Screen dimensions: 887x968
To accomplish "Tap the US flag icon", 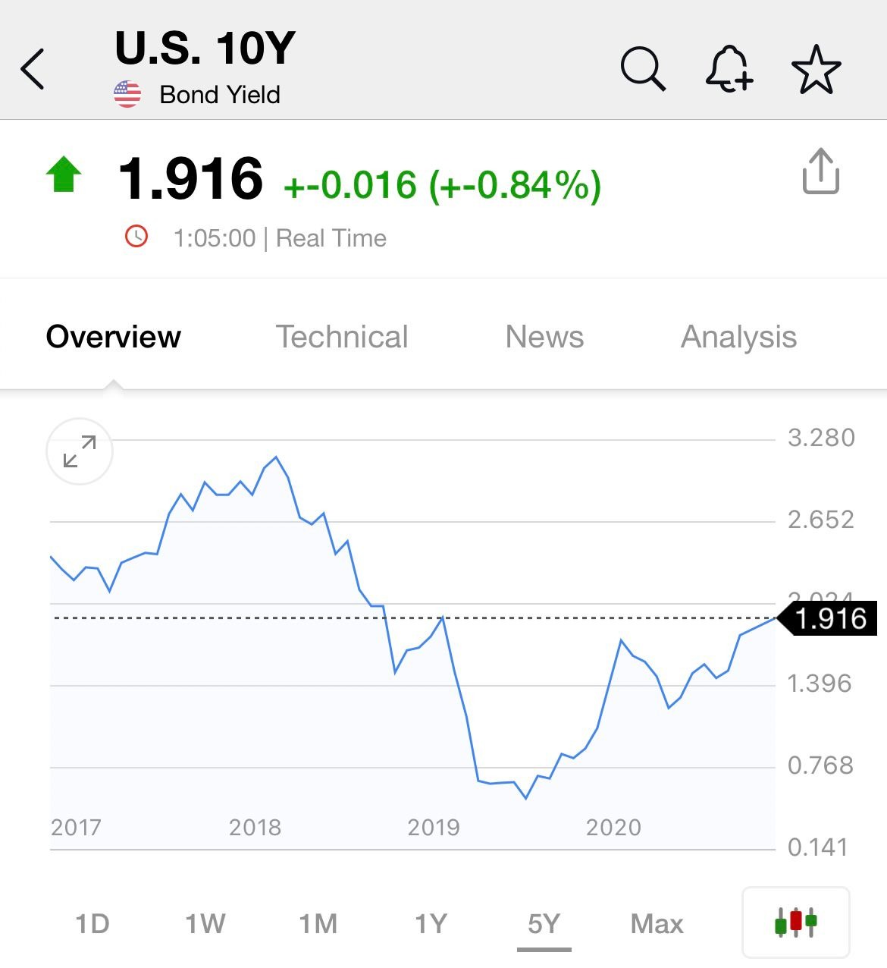I will point(127,94).
